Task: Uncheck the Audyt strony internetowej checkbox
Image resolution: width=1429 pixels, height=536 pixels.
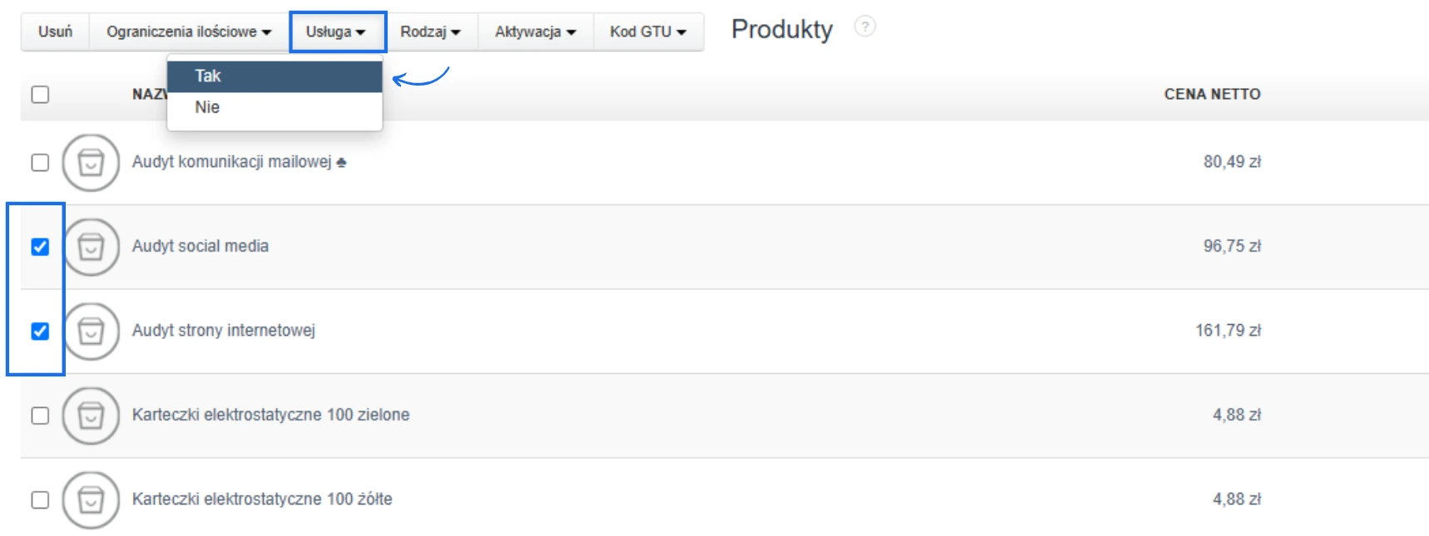Action: click(x=40, y=332)
